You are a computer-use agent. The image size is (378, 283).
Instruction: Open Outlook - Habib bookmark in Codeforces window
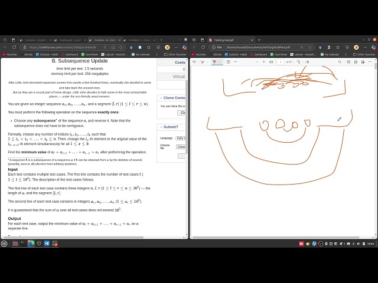pyautogui.click(x=47, y=55)
